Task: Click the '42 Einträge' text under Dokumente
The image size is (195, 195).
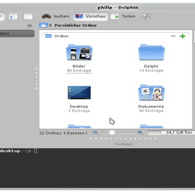Action: point(151,111)
